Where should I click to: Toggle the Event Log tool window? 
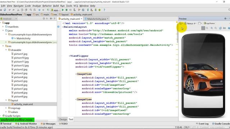[202, 124]
